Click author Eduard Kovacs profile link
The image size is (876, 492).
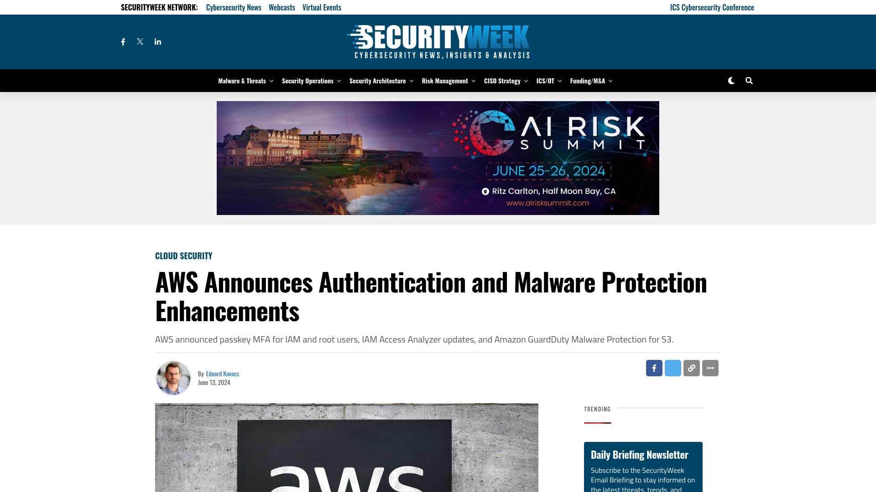click(x=223, y=373)
